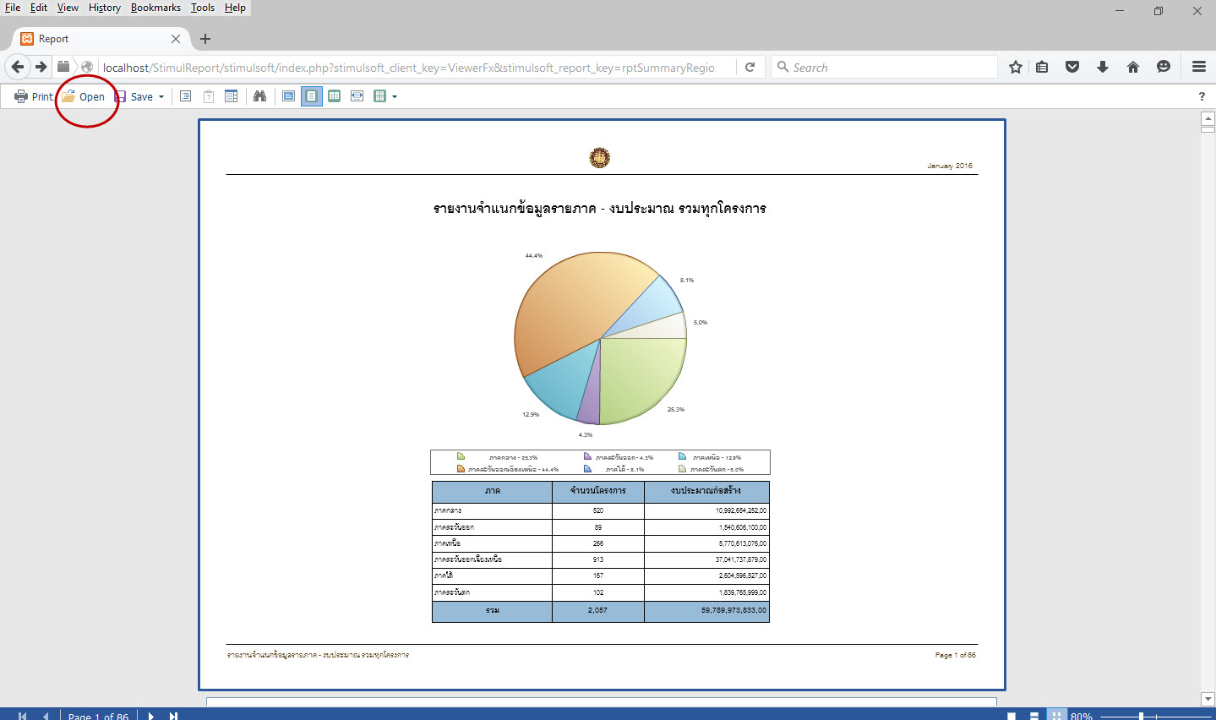This screenshot has height=720, width=1216.
Task: Toggle multiple pages view mode
Action: coord(380,96)
